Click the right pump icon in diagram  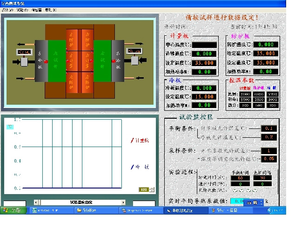[135, 60]
